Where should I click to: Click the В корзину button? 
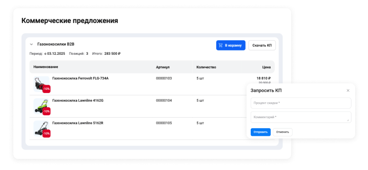tap(231, 46)
